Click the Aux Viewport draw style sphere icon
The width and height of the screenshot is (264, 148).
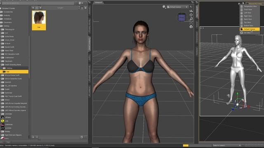(243, 4)
